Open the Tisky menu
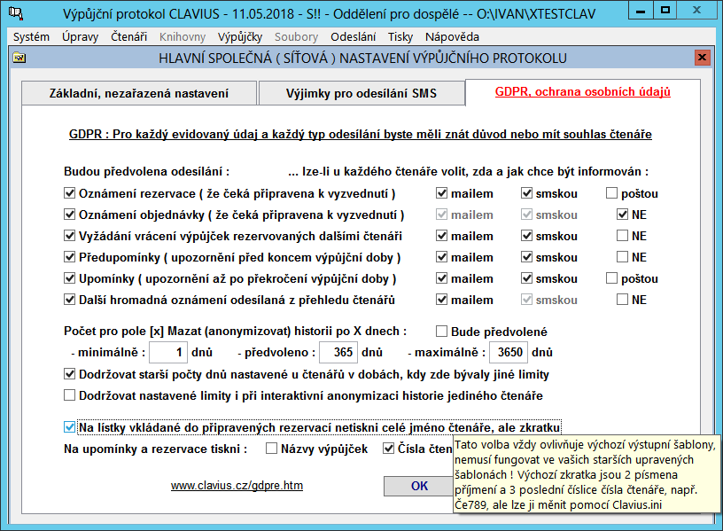This screenshot has width=723, height=531. tap(400, 37)
